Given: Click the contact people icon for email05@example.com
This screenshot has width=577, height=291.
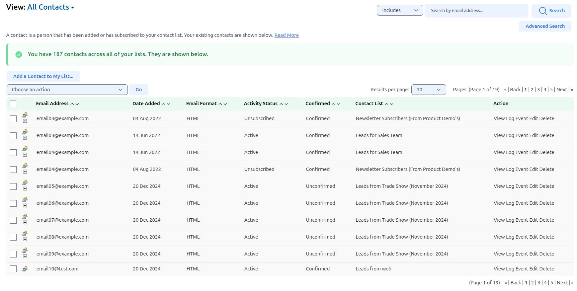Looking at the screenshot, I should (25, 182).
